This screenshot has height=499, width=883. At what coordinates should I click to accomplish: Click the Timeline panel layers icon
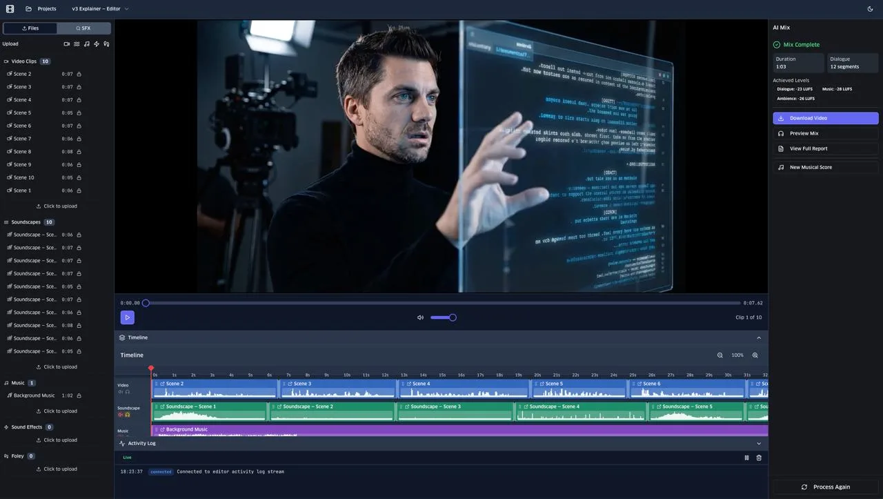tap(122, 337)
